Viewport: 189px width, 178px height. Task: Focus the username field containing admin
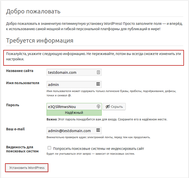[71, 84]
